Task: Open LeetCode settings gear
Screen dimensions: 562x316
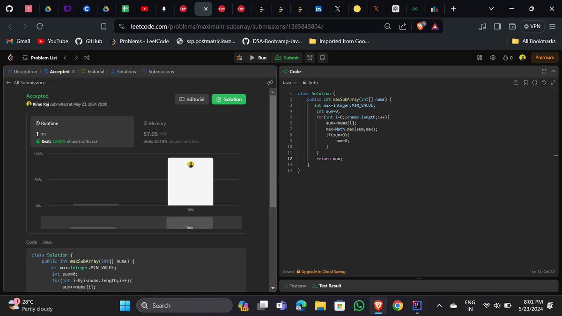Action: coord(493,58)
